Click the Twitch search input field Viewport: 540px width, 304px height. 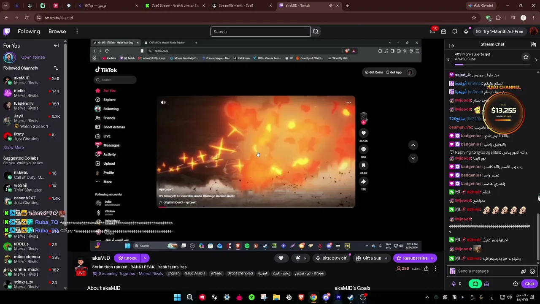point(260,32)
